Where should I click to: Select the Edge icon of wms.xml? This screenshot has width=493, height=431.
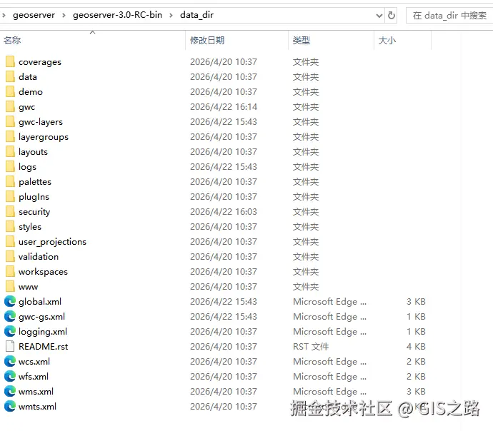10,392
